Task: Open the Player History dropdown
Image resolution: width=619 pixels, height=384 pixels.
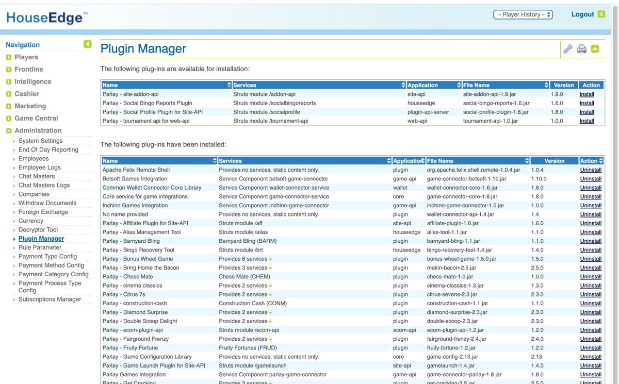Action: (x=523, y=14)
